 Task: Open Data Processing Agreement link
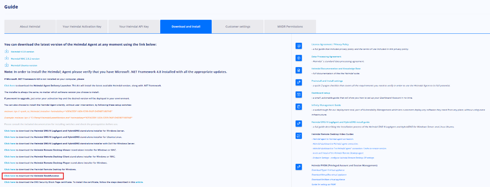(x=326, y=57)
